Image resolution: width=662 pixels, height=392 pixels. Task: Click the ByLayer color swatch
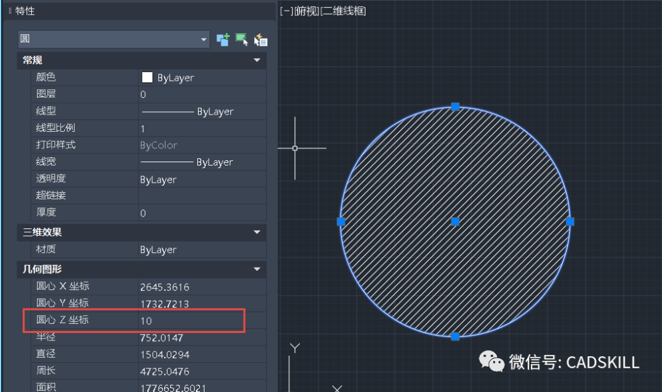147,77
